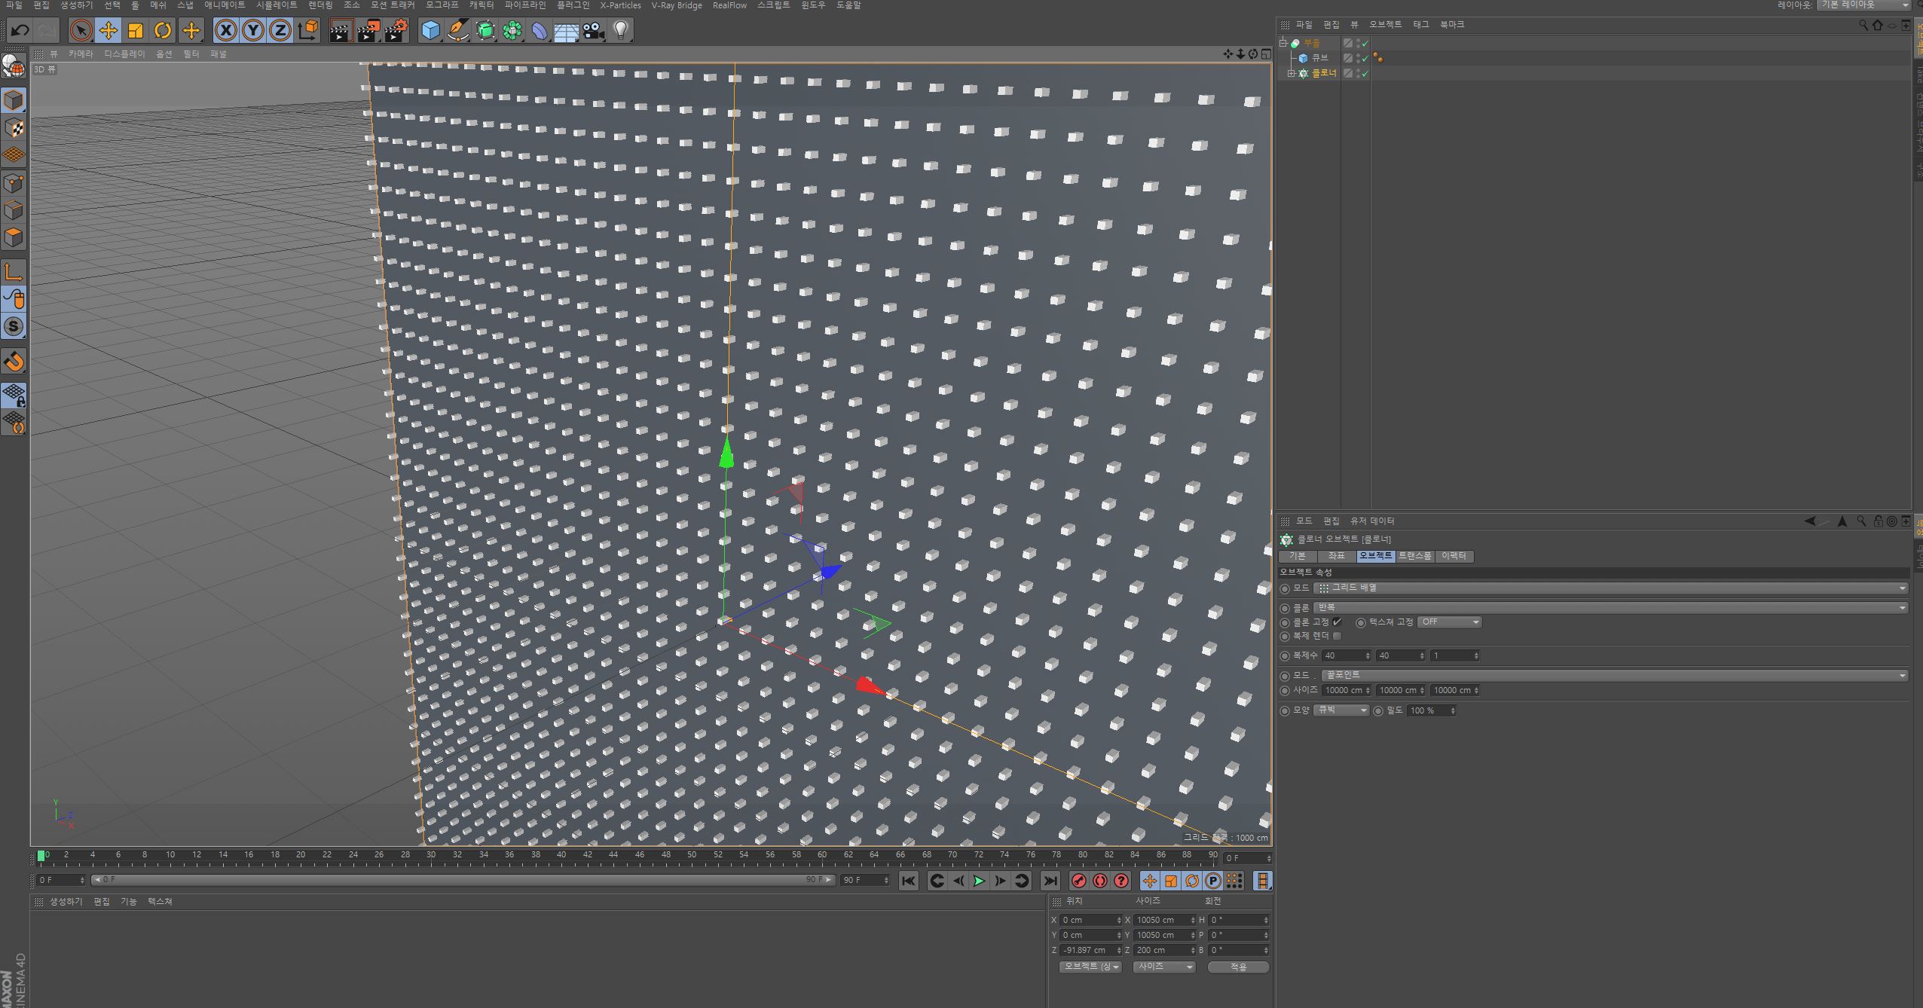
Task: Open the 오브젝트 coordinate mode dropdown
Action: coord(1090,967)
